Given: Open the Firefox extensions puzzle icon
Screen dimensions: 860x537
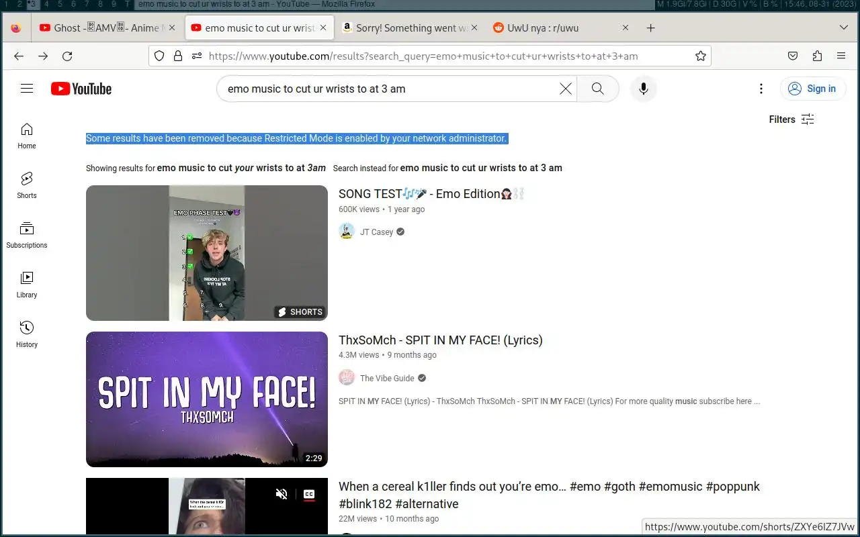Looking at the screenshot, I should 817,56.
